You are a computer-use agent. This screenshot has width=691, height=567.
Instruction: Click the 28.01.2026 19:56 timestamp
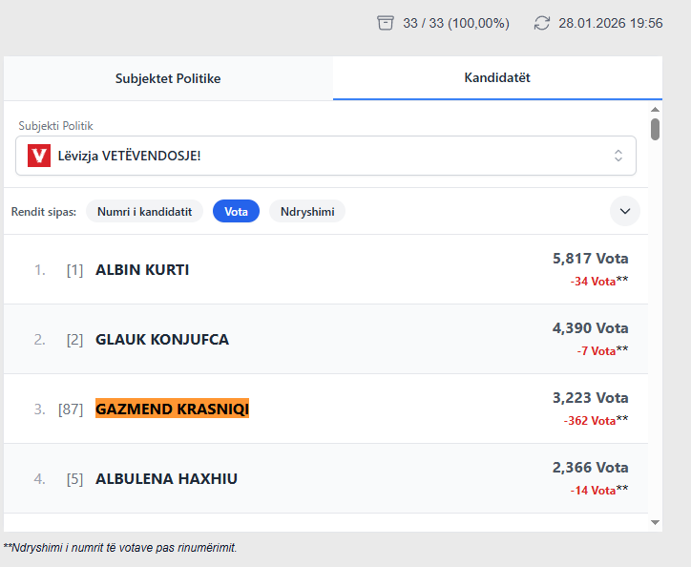(x=610, y=23)
